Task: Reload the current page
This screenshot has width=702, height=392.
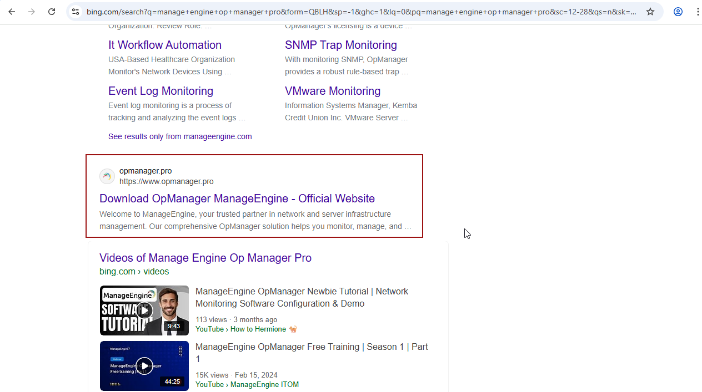Action: pos(52,12)
